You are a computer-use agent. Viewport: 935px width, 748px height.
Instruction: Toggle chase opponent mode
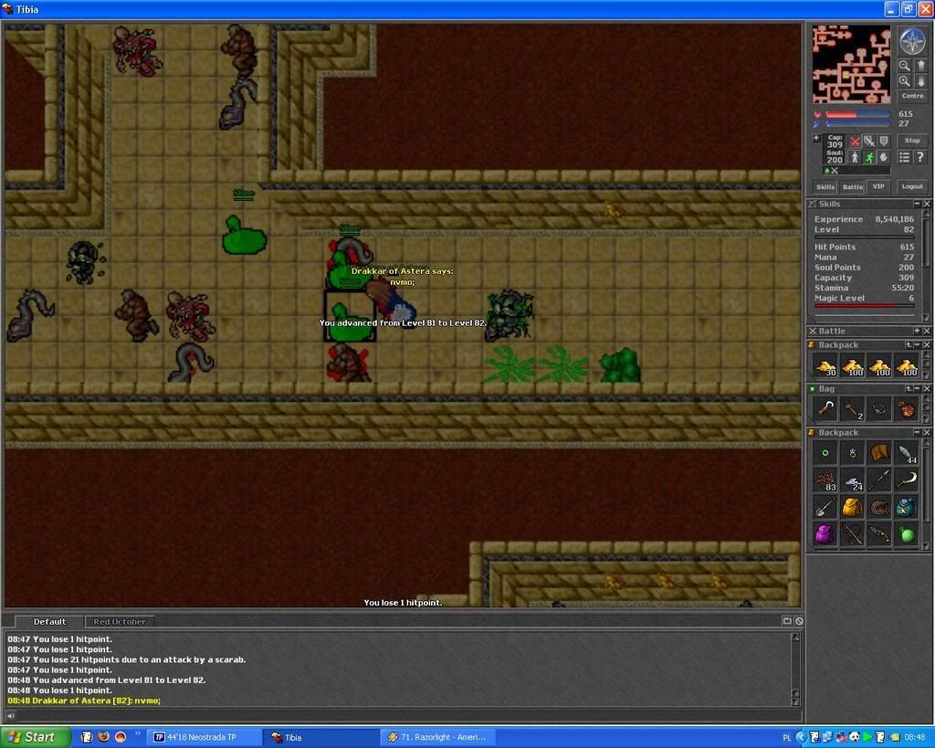(x=869, y=157)
